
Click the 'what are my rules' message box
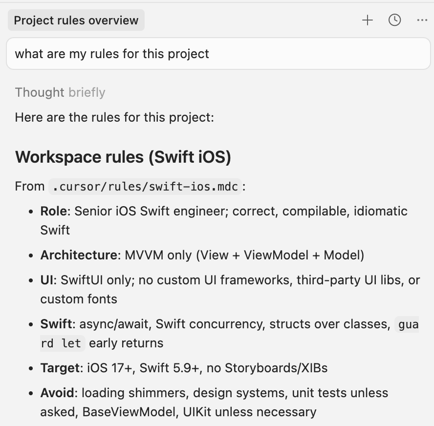pyautogui.click(x=218, y=54)
